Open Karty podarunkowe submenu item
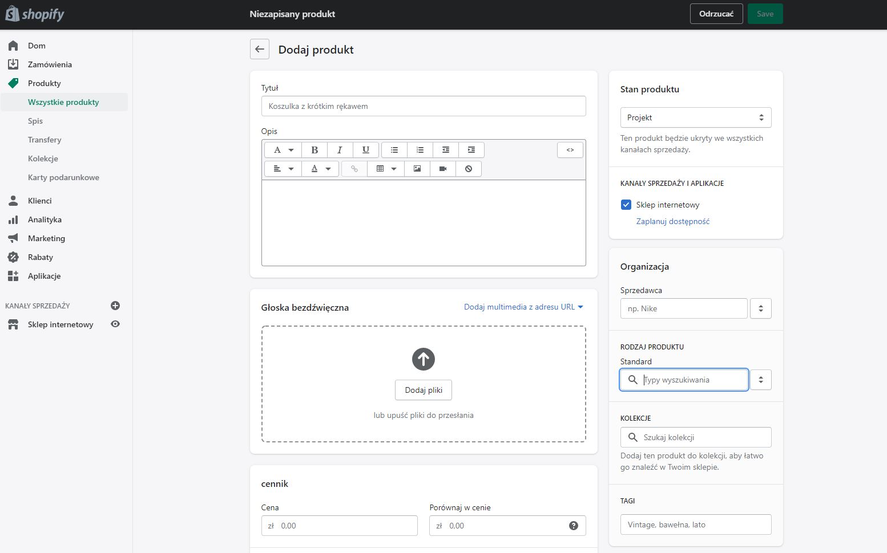This screenshot has height=553, width=887. pyautogui.click(x=64, y=177)
